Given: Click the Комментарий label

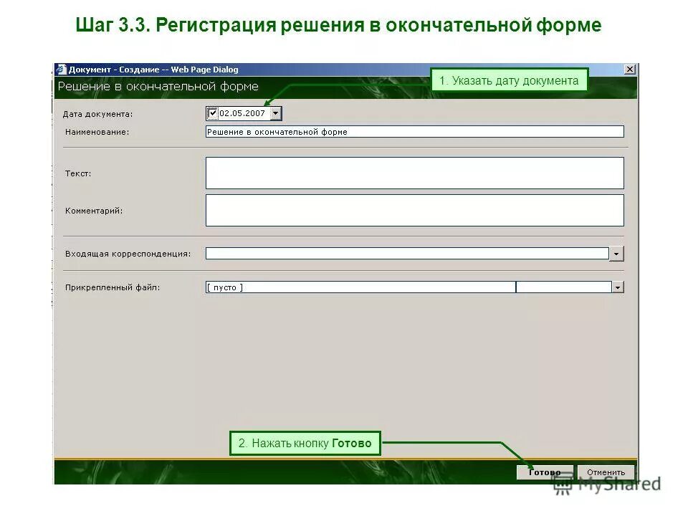Looking at the screenshot, I should point(94,211).
